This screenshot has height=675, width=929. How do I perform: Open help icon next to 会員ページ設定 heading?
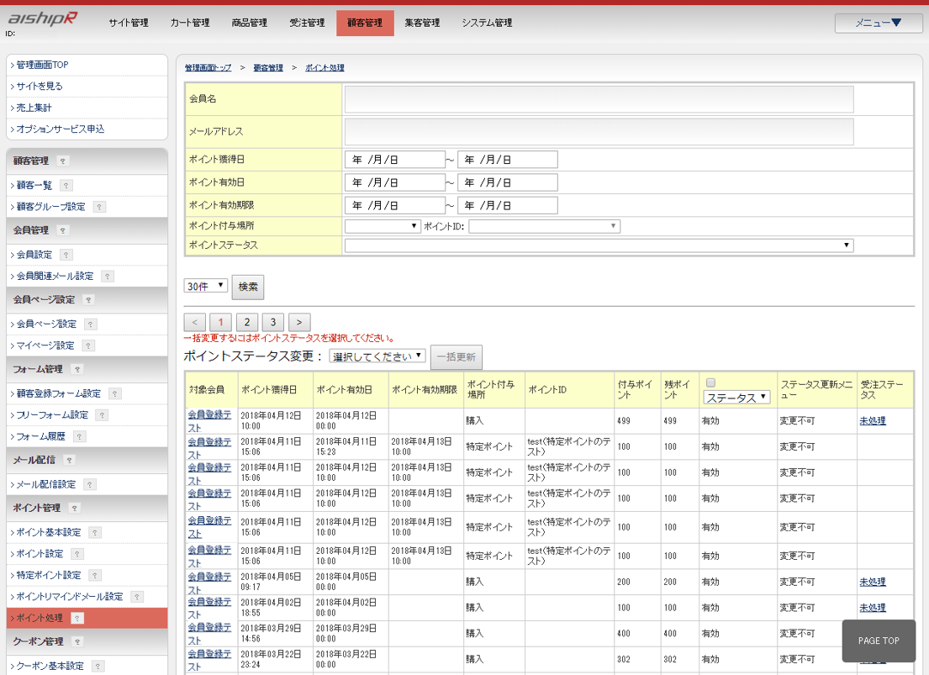pos(88,300)
